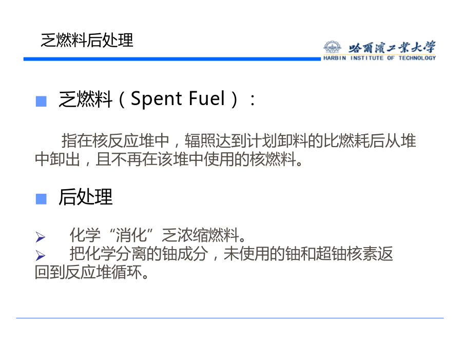Click the word TECHNOLOGY in the header
The image size is (462, 346).
tap(417, 58)
